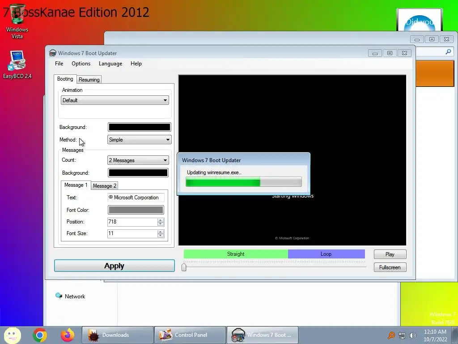Open the Help menu
The image size is (458, 344).
(x=136, y=64)
